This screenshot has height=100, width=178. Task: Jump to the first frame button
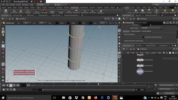coord(4,85)
